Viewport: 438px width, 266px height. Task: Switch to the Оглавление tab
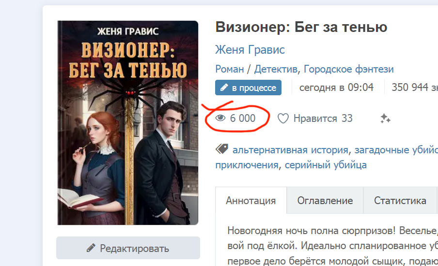click(325, 201)
